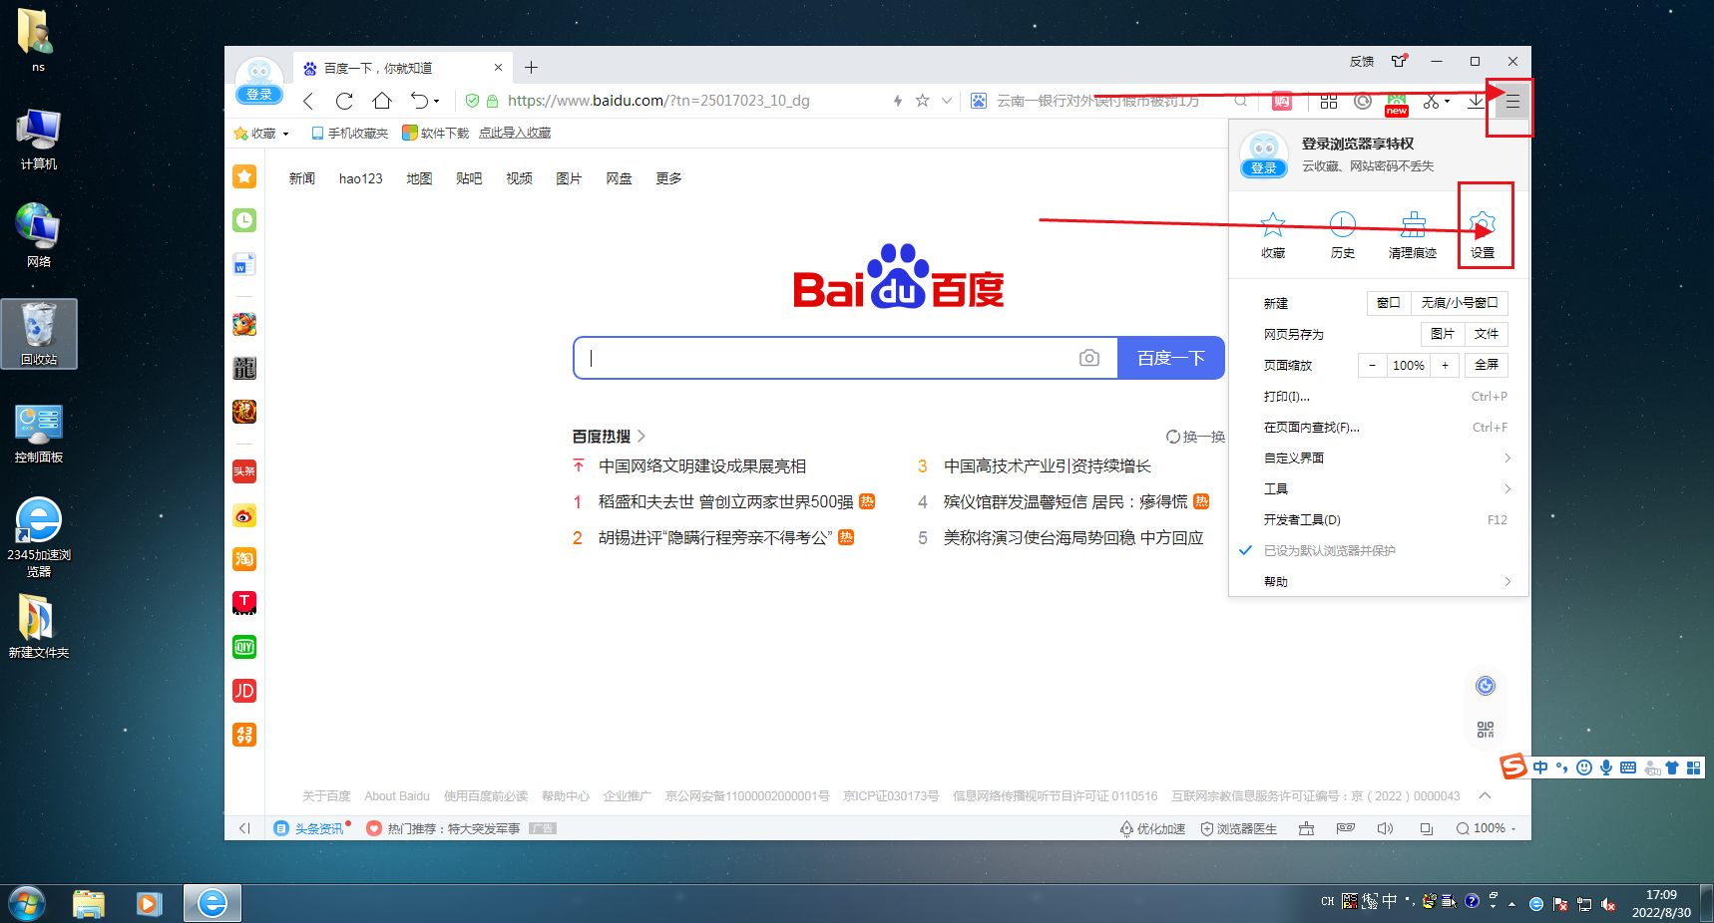Click the red shopping (购) icon in the toolbar
The height and width of the screenshot is (923, 1714).
(x=1282, y=102)
